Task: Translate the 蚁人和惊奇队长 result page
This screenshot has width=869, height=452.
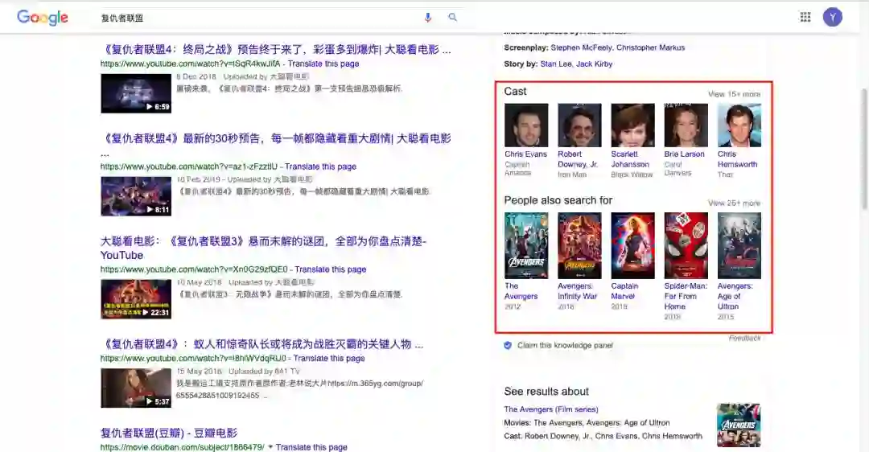Action: click(328, 359)
